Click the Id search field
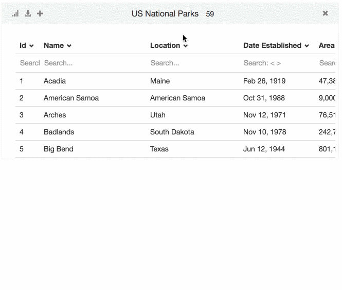The width and height of the screenshot is (342, 290). pos(29,63)
